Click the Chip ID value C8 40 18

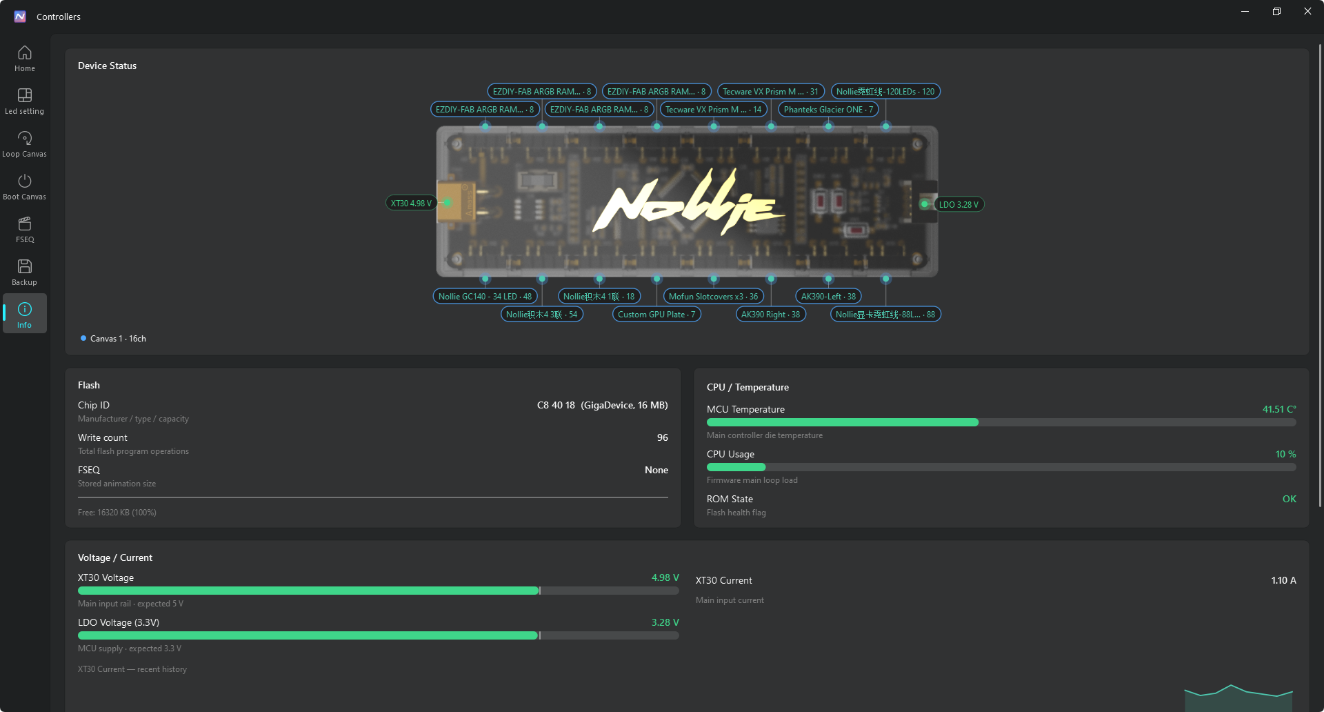[602, 406]
